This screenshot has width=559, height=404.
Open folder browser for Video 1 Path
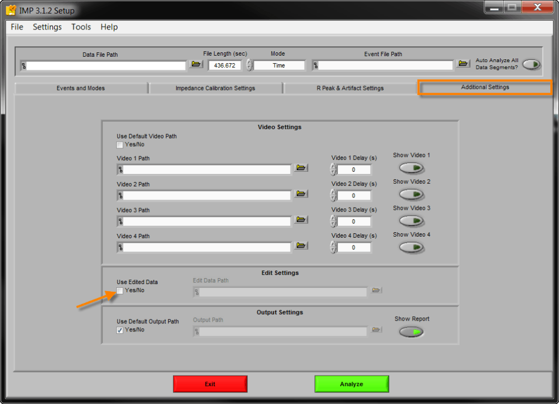point(301,167)
